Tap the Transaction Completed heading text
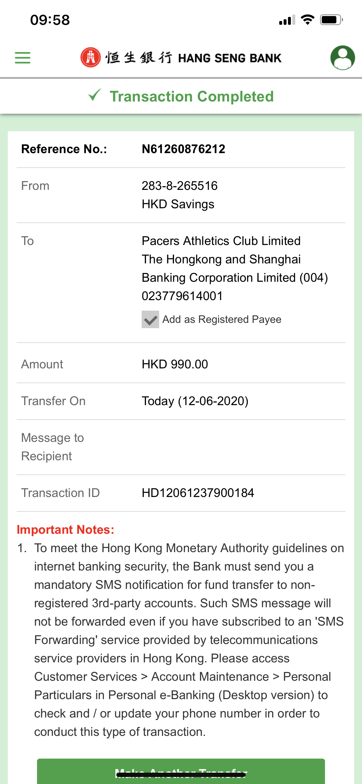 [x=192, y=97]
